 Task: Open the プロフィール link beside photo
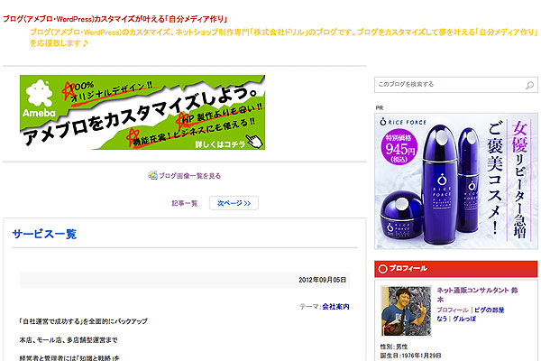453,310
